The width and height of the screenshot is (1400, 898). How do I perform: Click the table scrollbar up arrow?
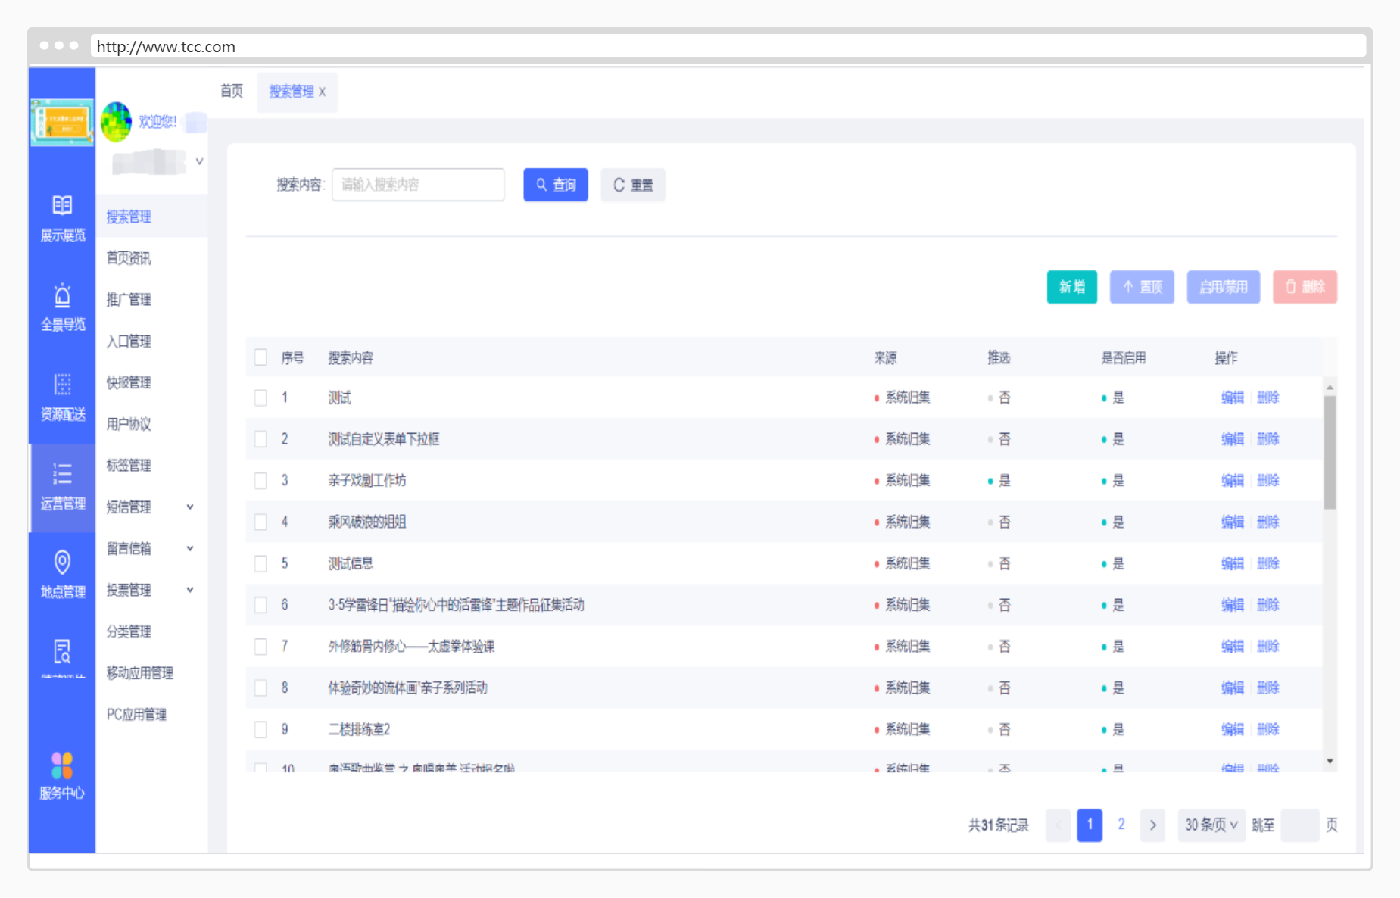coord(1330,388)
